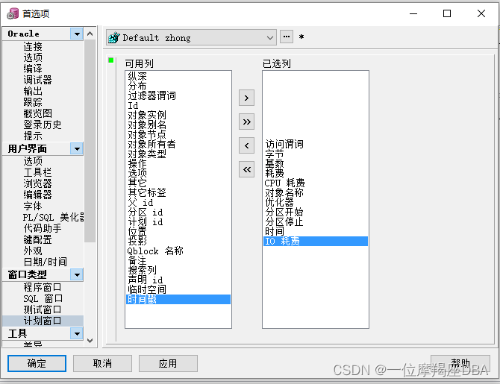This screenshot has height=384, width=500.
Task: Select 编译 in the sidebar
Action: coord(33,69)
